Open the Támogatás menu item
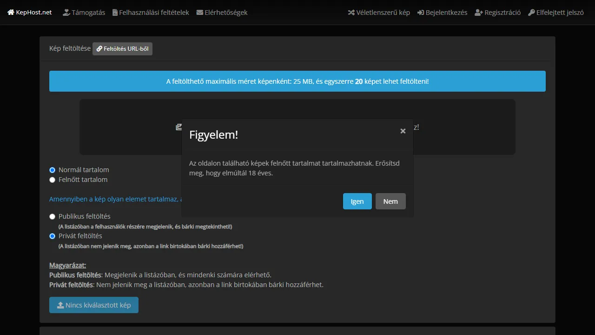The width and height of the screenshot is (595, 335). pyautogui.click(x=87, y=13)
